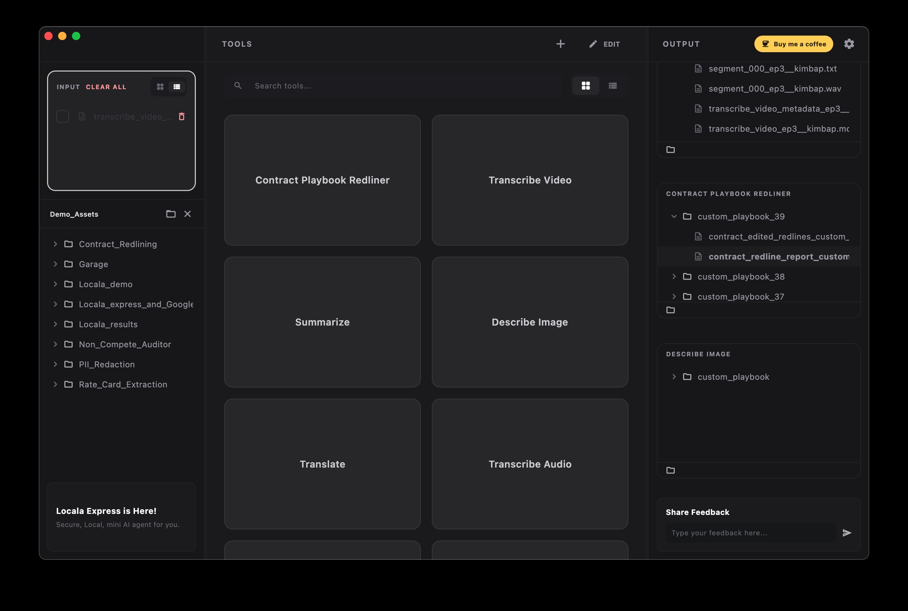The image size is (908, 611).
Task: Select custom_playbook_38 folder label
Action: point(741,277)
